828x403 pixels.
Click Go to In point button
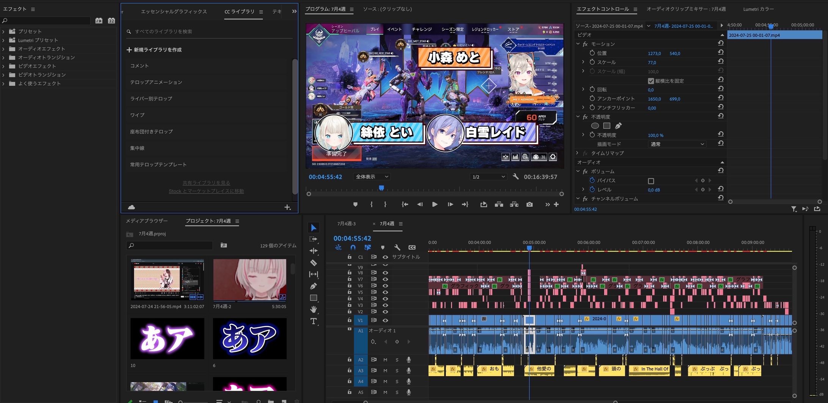point(405,205)
